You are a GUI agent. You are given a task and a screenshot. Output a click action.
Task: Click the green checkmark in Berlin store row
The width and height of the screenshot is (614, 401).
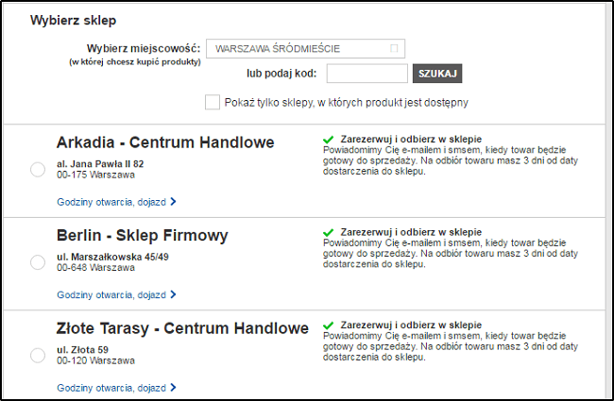click(x=328, y=231)
